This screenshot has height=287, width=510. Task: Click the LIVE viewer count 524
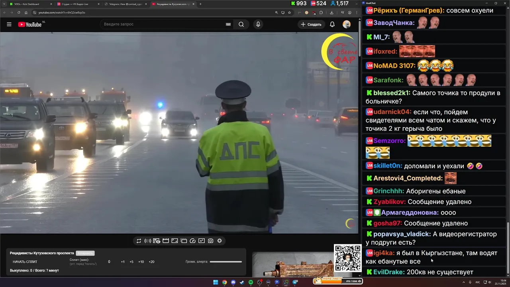pos(318,4)
